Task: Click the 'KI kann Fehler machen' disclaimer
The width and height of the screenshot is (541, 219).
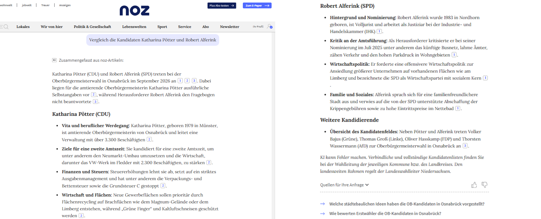Action: click(402, 164)
